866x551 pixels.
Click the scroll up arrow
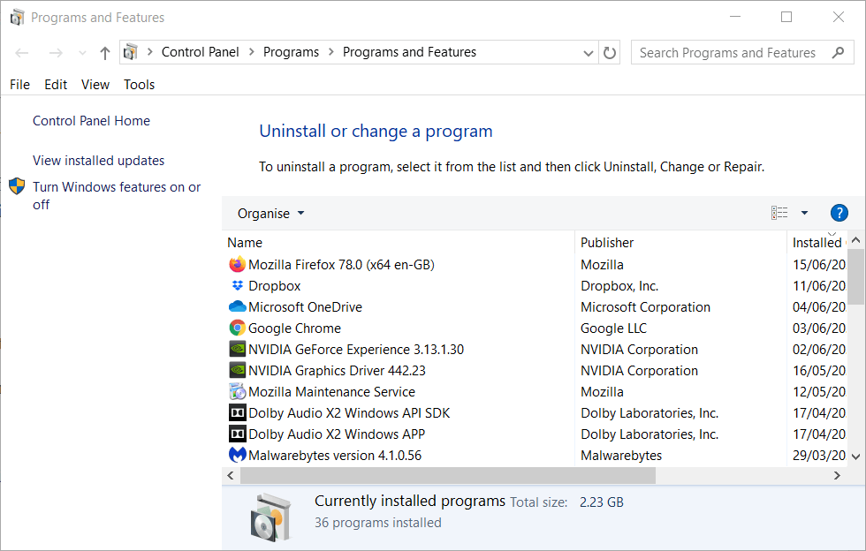[x=856, y=240]
